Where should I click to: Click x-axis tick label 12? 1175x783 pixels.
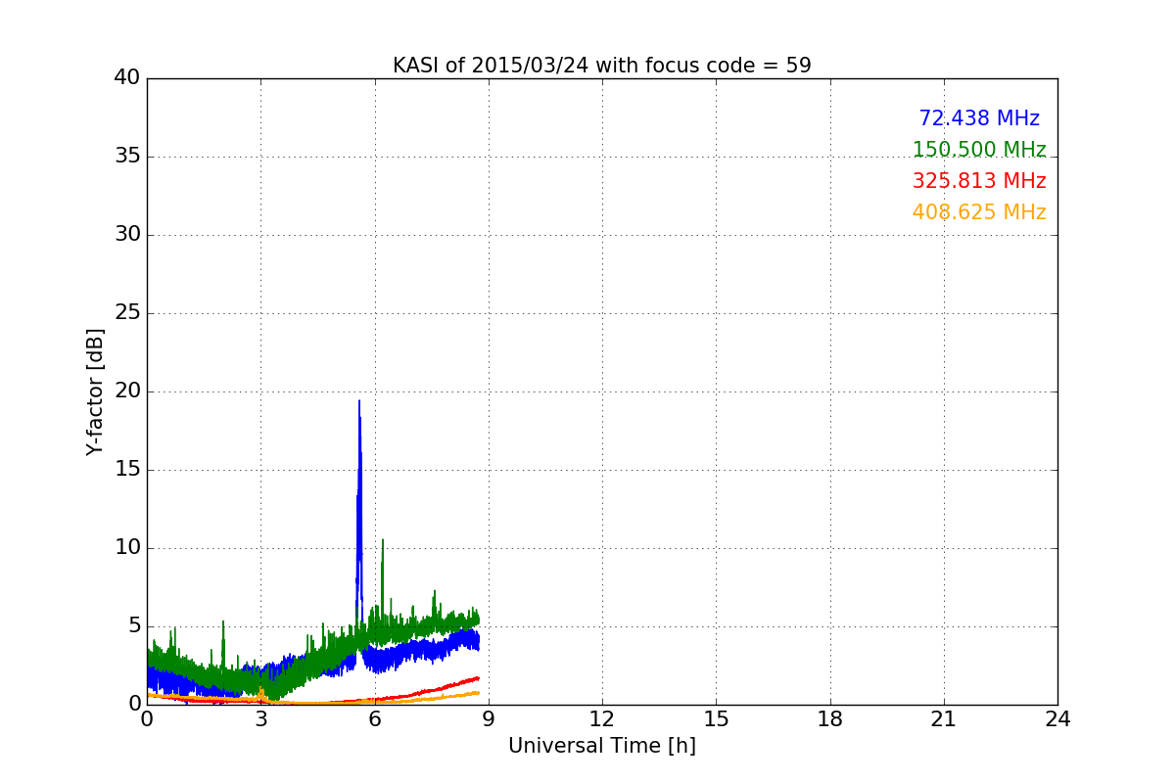[x=602, y=719]
